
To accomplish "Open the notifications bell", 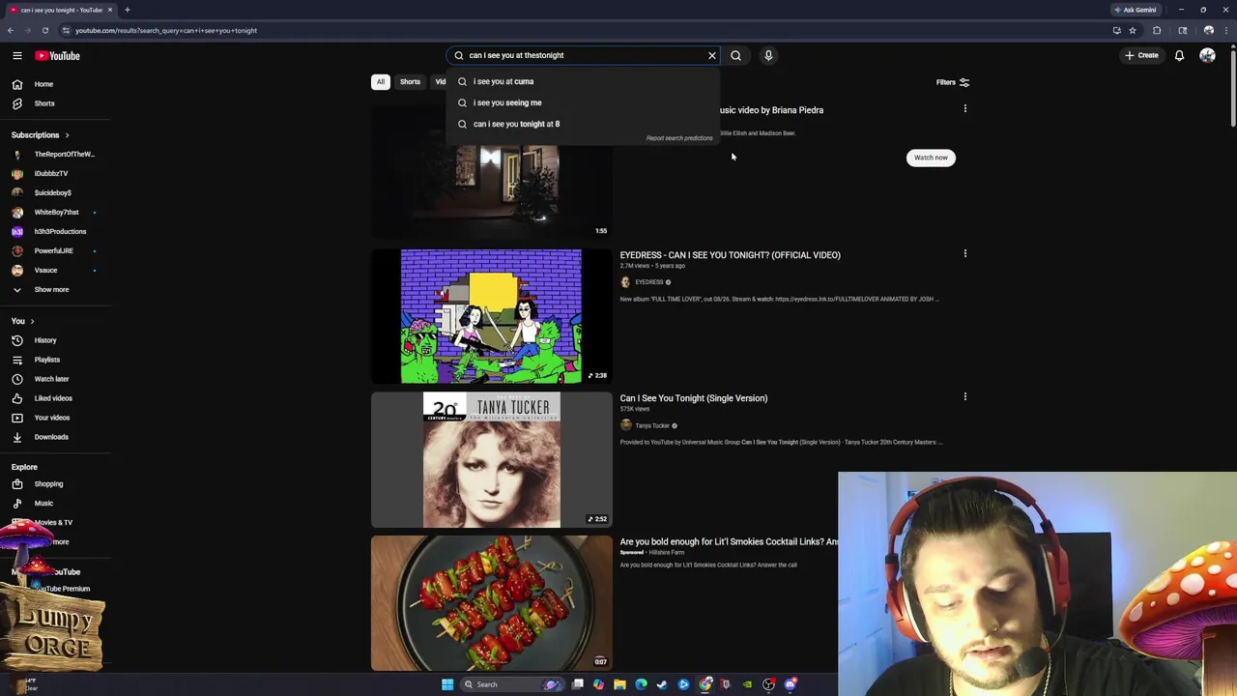I will point(1179,55).
